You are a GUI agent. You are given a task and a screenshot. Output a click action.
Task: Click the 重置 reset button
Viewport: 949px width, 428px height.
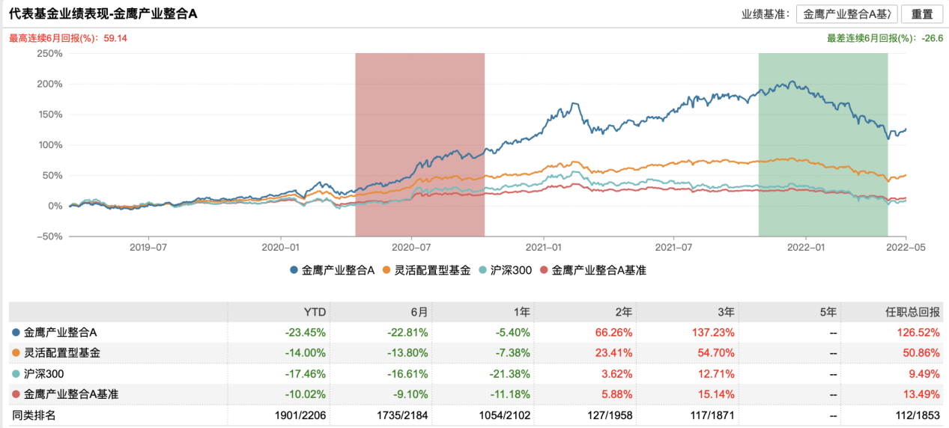(922, 14)
